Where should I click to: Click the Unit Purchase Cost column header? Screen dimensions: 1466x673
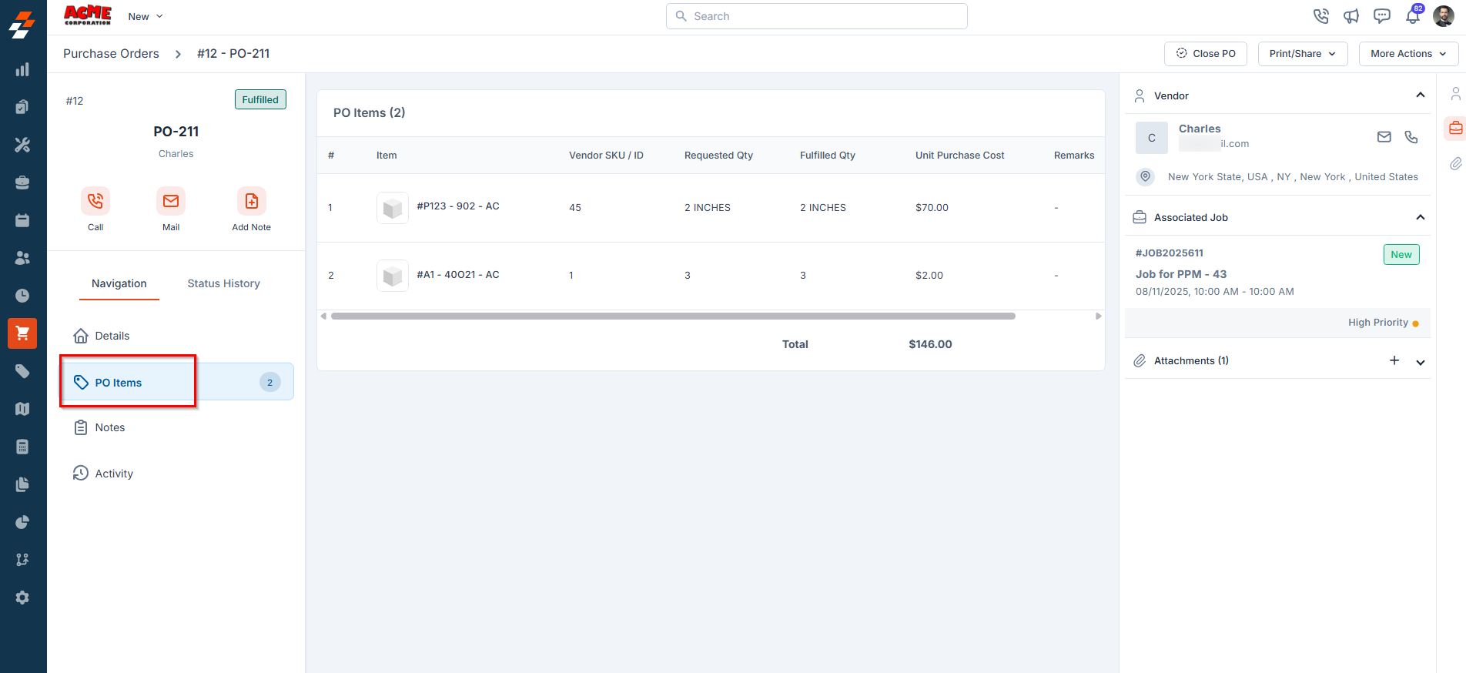(x=960, y=156)
